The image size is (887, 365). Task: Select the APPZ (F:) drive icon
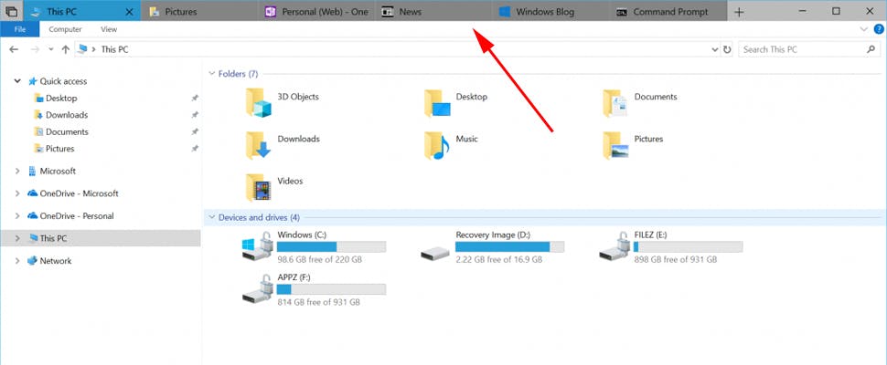coord(257,289)
